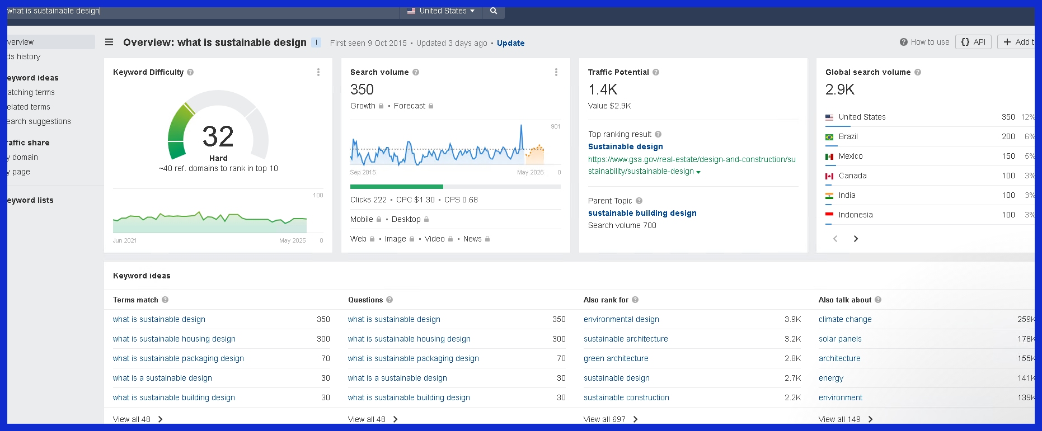Click the API button
Image resolution: width=1042 pixels, height=431 pixels.
point(973,42)
